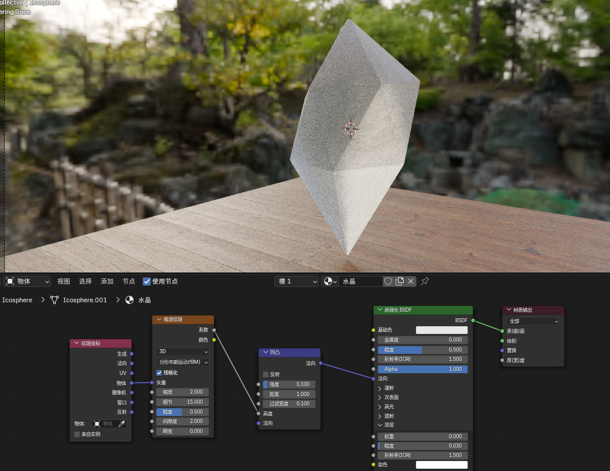Open the 槽 1 slot dropdown
Viewport: 610px width, 471px height.
tap(297, 281)
